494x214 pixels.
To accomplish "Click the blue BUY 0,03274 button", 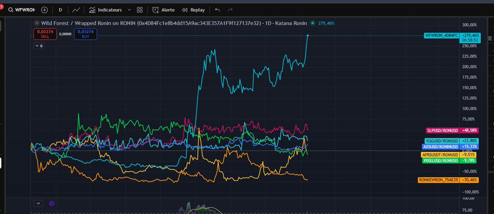I will 85,34.
